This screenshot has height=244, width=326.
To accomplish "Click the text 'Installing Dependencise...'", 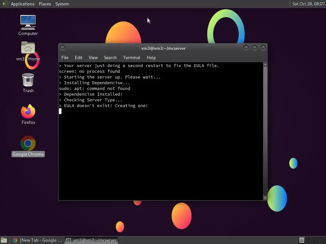I will (97, 83).
